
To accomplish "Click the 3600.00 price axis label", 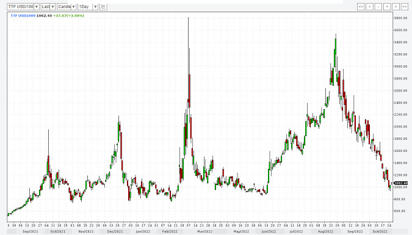I will click(x=400, y=30).
